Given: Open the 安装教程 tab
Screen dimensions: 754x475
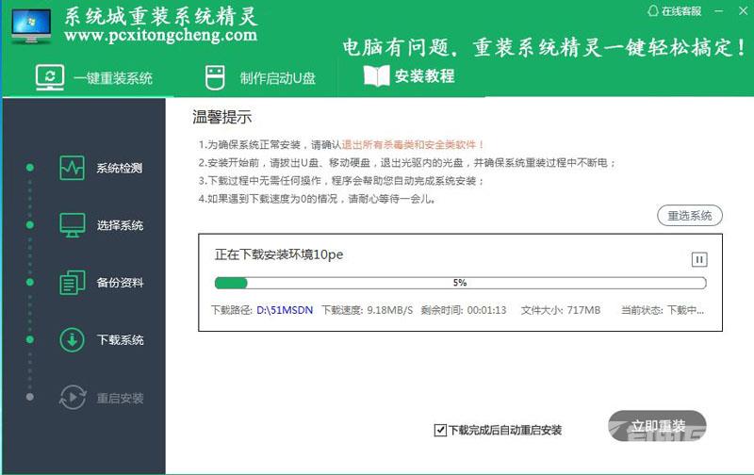Looking at the screenshot, I should point(409,76).
